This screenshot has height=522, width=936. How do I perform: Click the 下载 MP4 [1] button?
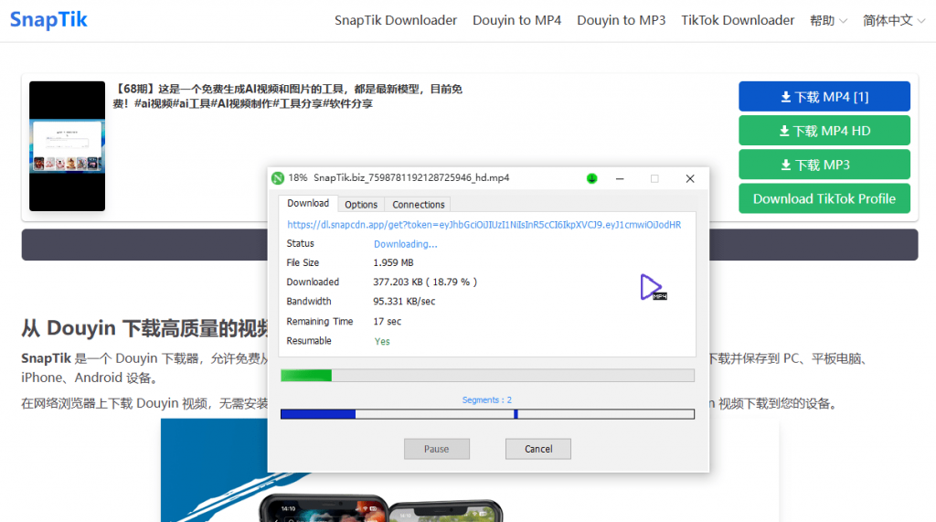pos(824,97)
